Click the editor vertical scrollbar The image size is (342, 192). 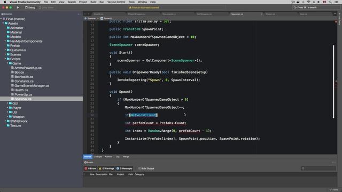point(333,82)
